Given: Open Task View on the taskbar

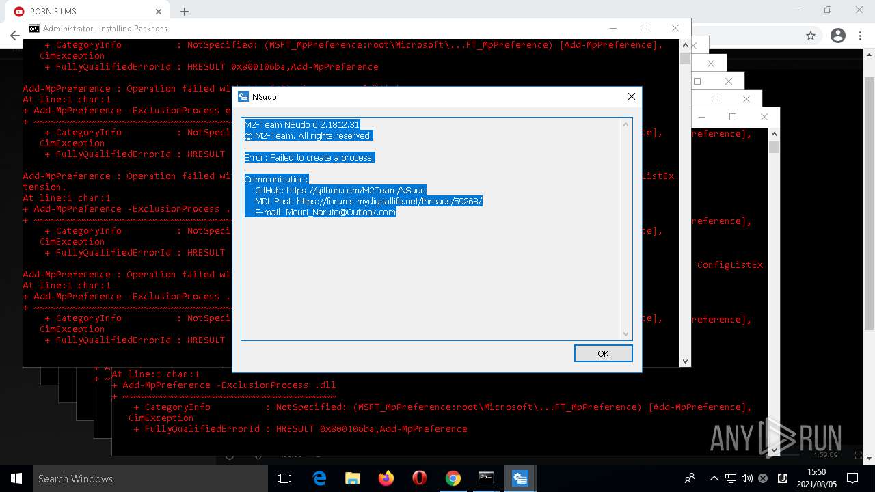Looking at the screenshot, I should coord(284,478).
